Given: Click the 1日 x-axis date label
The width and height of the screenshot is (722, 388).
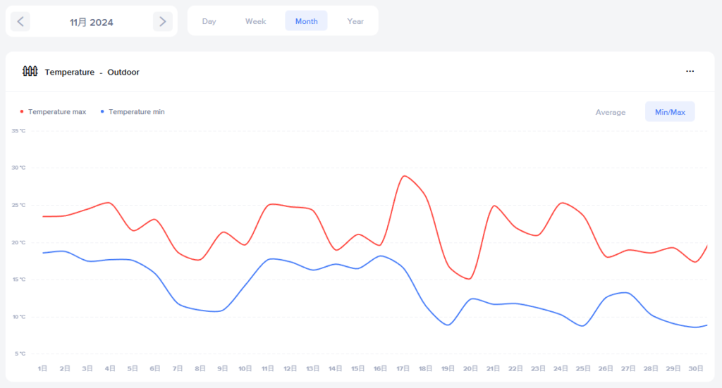Looking at the screenshot, I should click(42, 368).
